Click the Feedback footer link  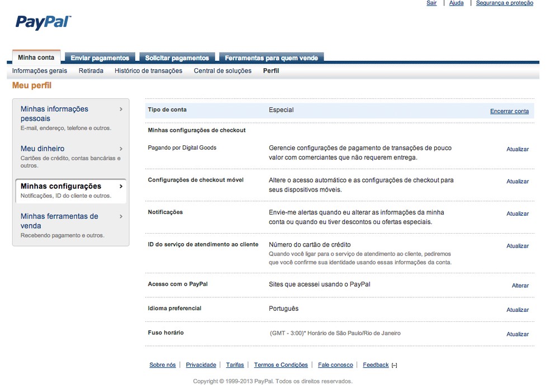[376, 365]
